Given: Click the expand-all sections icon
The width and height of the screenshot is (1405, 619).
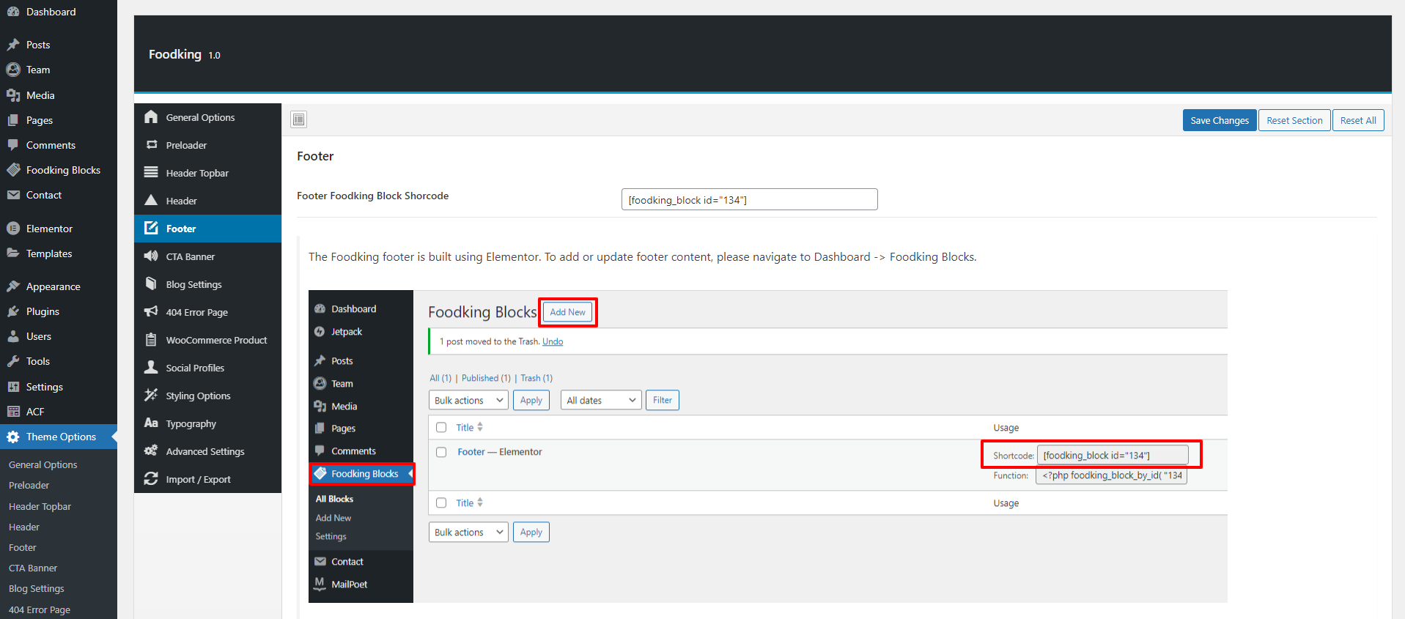Looking at the screenshot, I should 298,119.
